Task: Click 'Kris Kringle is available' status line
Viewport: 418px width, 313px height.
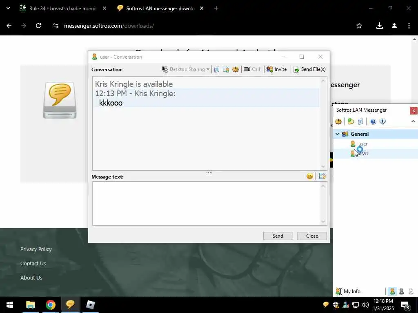Action: click(x=134, y=84)
